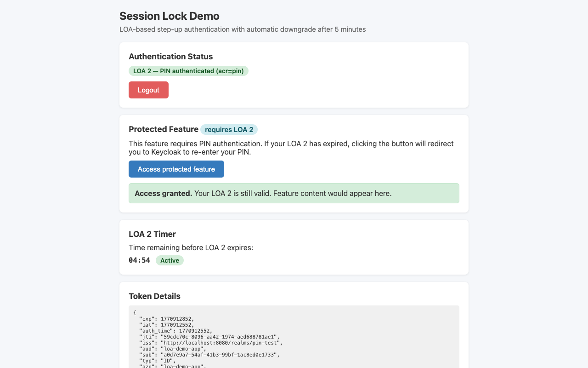Select the LOA 2 Timer heading

pos(152,234)
